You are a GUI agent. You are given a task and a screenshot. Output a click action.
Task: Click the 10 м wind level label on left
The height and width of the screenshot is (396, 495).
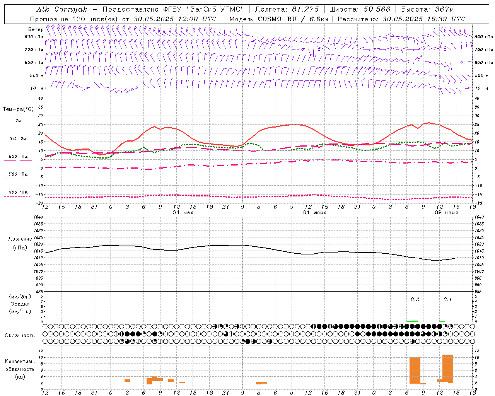click(x=36, y=88)
